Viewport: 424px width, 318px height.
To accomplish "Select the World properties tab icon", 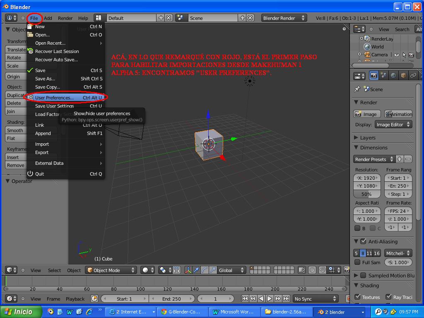I will [393, 76].
